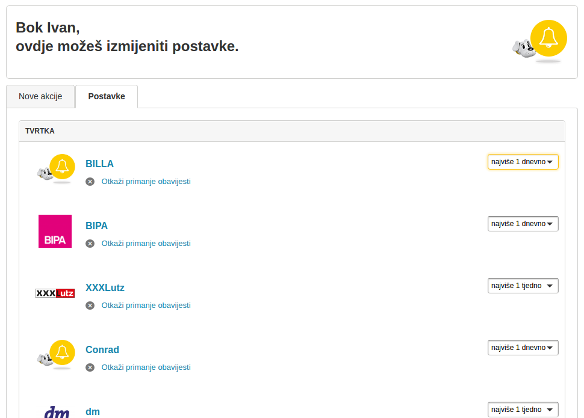
Task: Open BILLA's 'najviše 1 dnevno' frequency dropdown
Action: tap(522, 161)
